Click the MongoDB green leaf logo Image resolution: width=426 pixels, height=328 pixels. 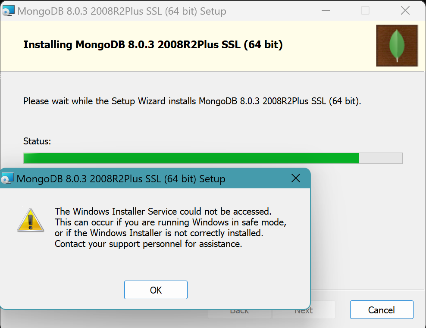tap(397, 45)
